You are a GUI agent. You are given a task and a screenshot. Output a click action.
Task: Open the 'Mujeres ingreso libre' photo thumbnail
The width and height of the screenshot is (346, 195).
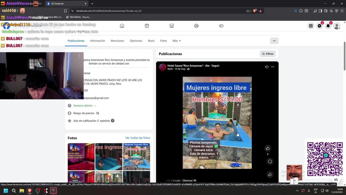[137, 157]
